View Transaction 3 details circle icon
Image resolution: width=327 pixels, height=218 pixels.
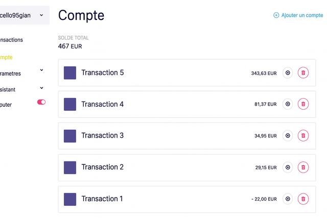[288, 136]
